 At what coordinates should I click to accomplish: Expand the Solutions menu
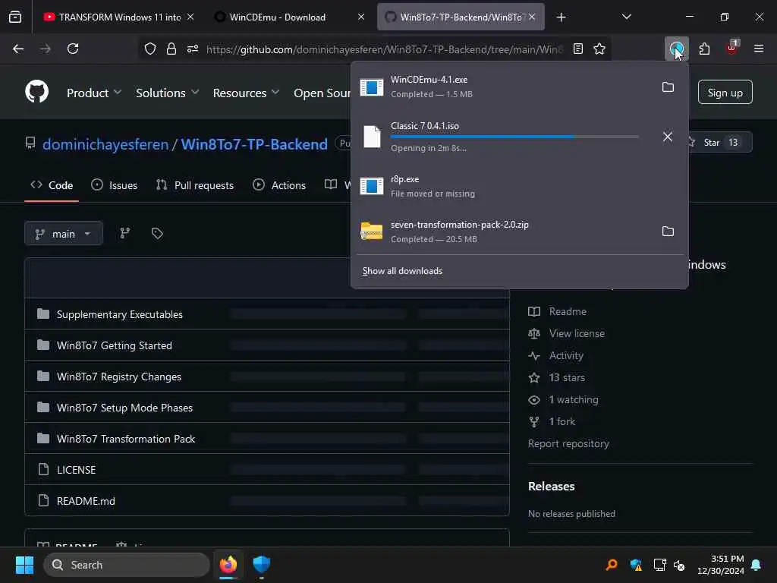point(168,93)
